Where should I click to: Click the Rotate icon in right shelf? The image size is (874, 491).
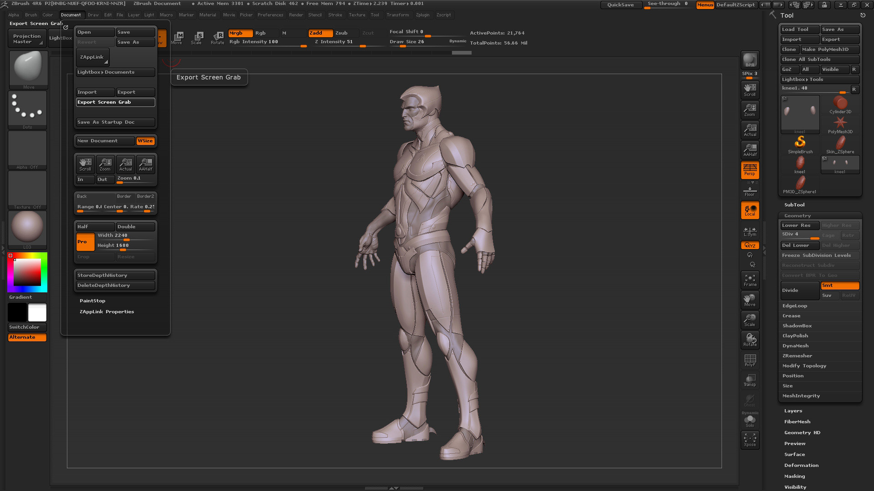750,341
